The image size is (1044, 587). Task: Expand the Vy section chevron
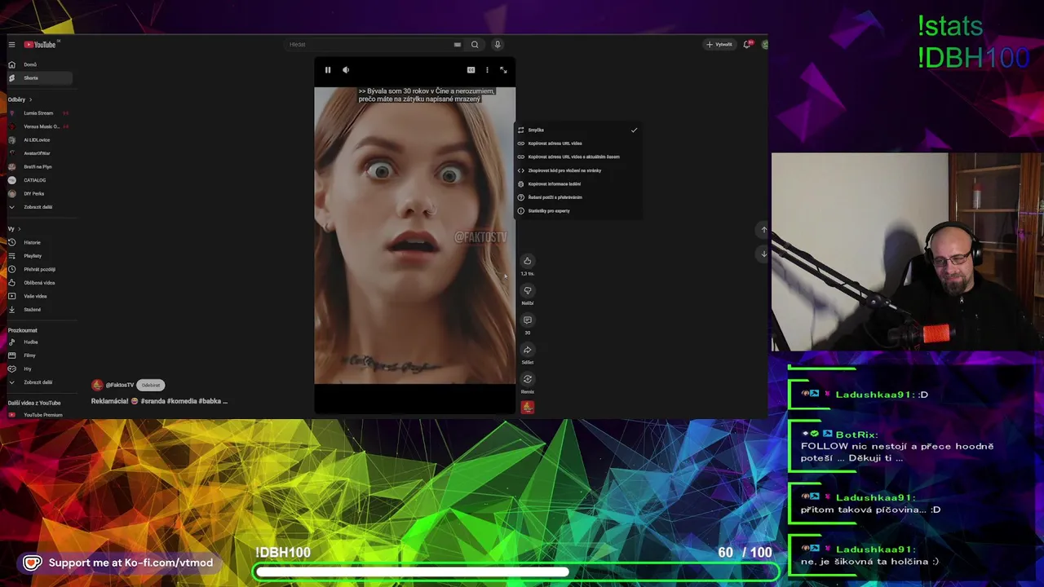20,229
